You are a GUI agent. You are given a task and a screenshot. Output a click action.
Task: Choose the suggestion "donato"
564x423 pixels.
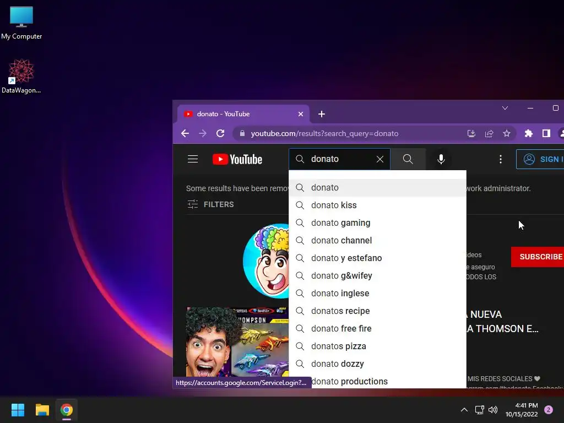click(377, 187)
